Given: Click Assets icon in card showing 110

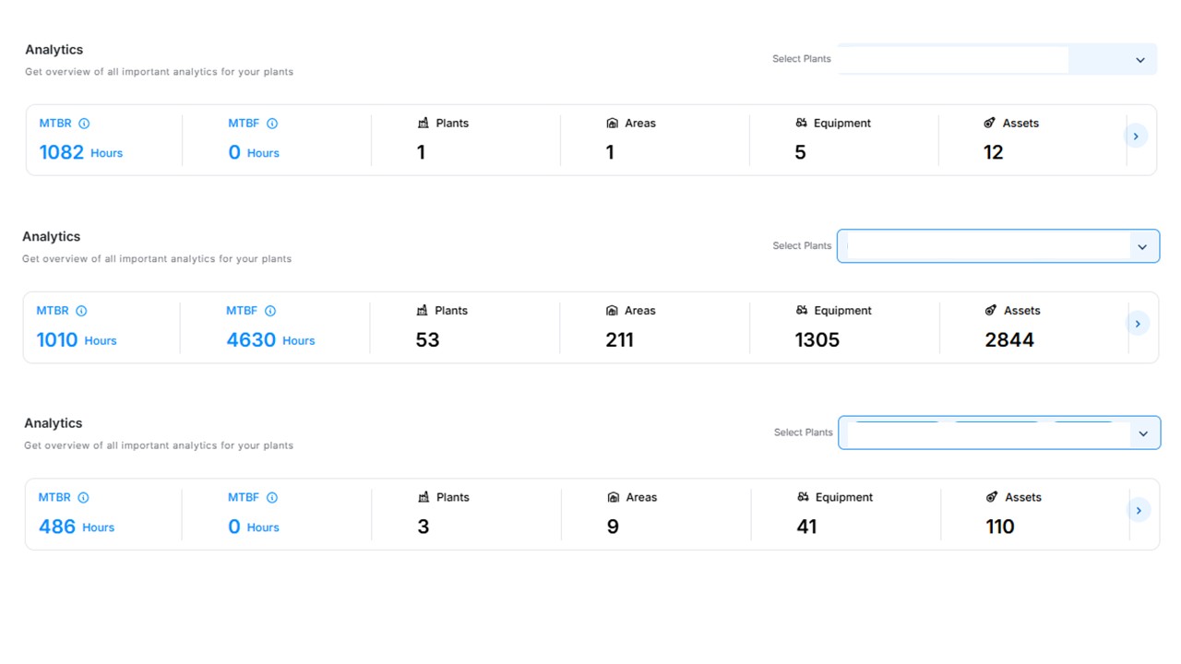Looking at the screenshot, I should pos(992,497).
